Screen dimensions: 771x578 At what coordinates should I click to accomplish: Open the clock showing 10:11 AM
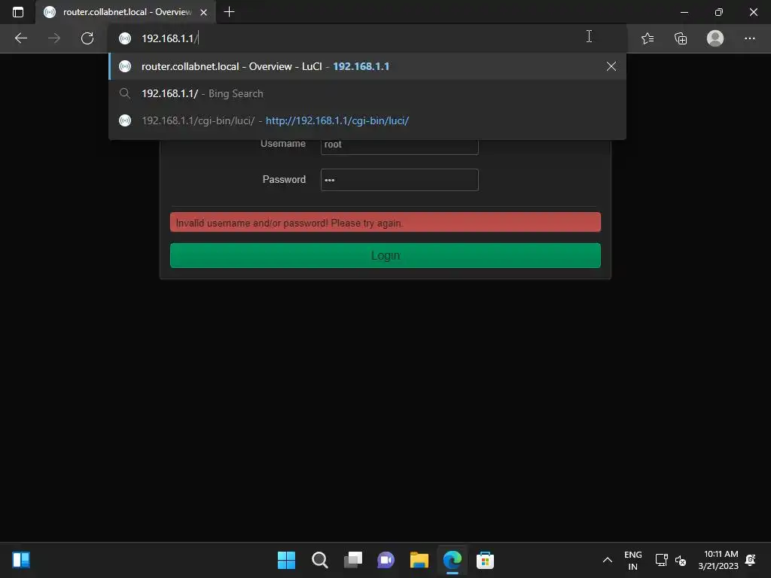pyautogui.click(x=718, y=560)
